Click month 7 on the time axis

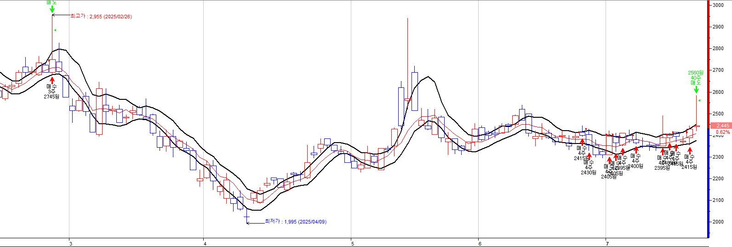pos(607,243)
